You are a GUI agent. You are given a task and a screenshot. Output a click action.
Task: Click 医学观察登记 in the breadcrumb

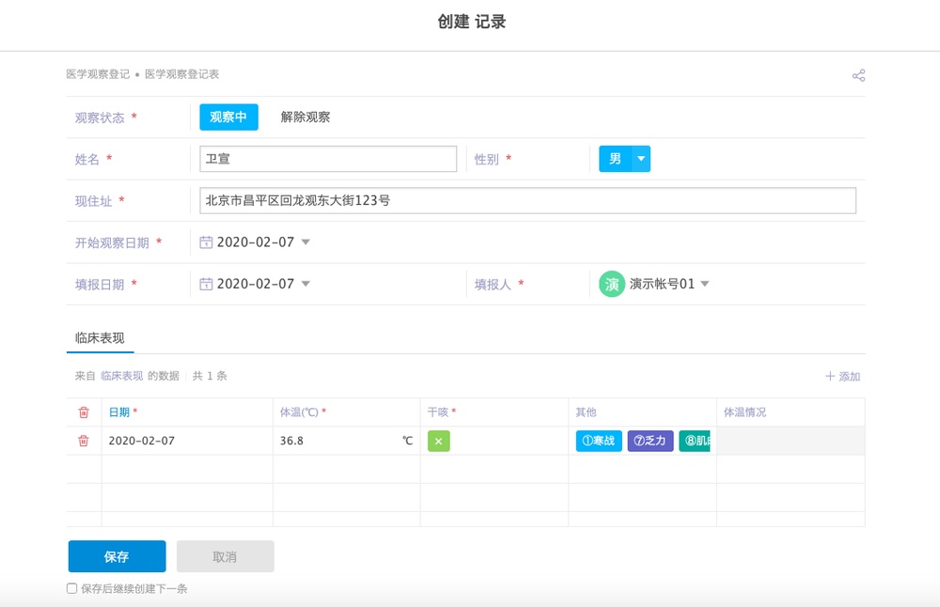tap(98, 74)
